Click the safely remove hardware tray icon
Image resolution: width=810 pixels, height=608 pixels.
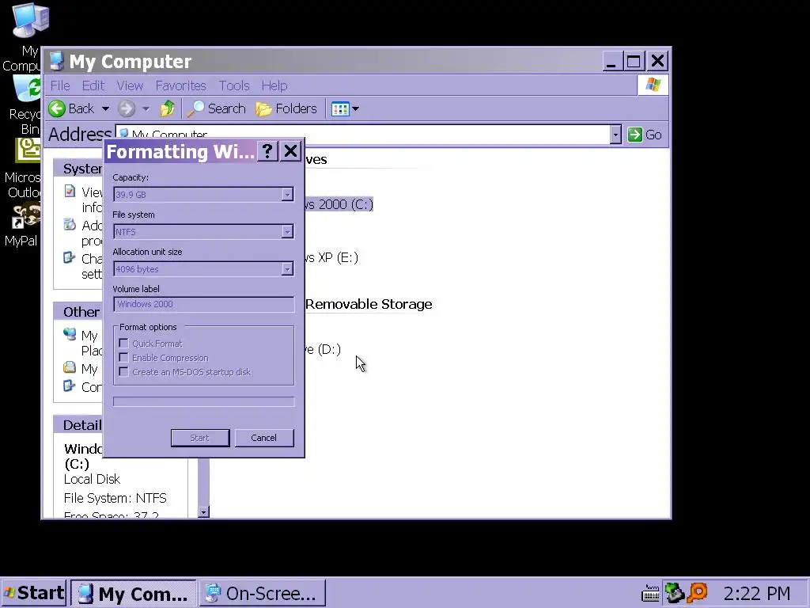(674, 593)
